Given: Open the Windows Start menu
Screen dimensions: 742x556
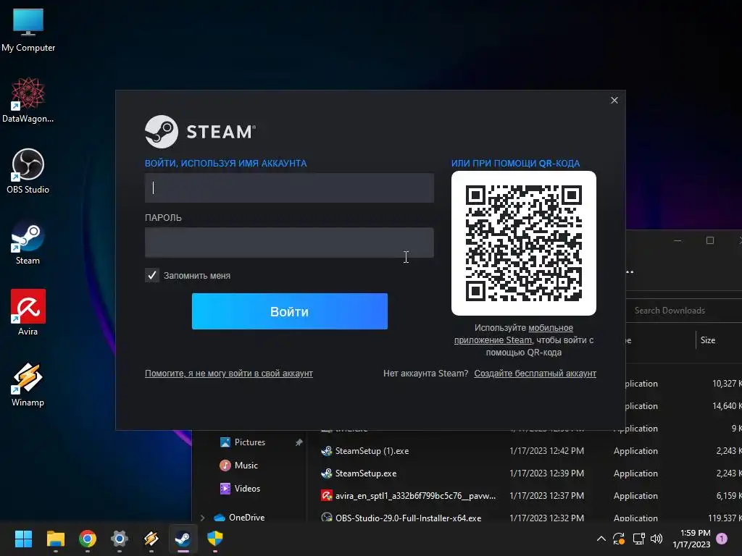Looking at the screenshot, I should pyautogui.click(x=23, y=539).
